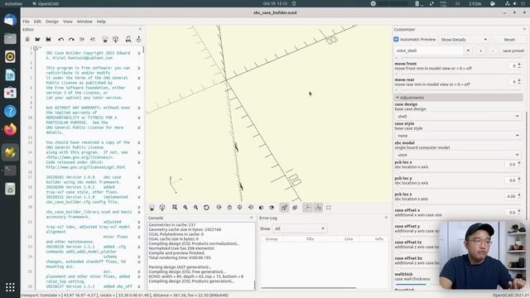530x298 pixels.
Task: Redo the last edit in the Editor
Action: (71, 39)
